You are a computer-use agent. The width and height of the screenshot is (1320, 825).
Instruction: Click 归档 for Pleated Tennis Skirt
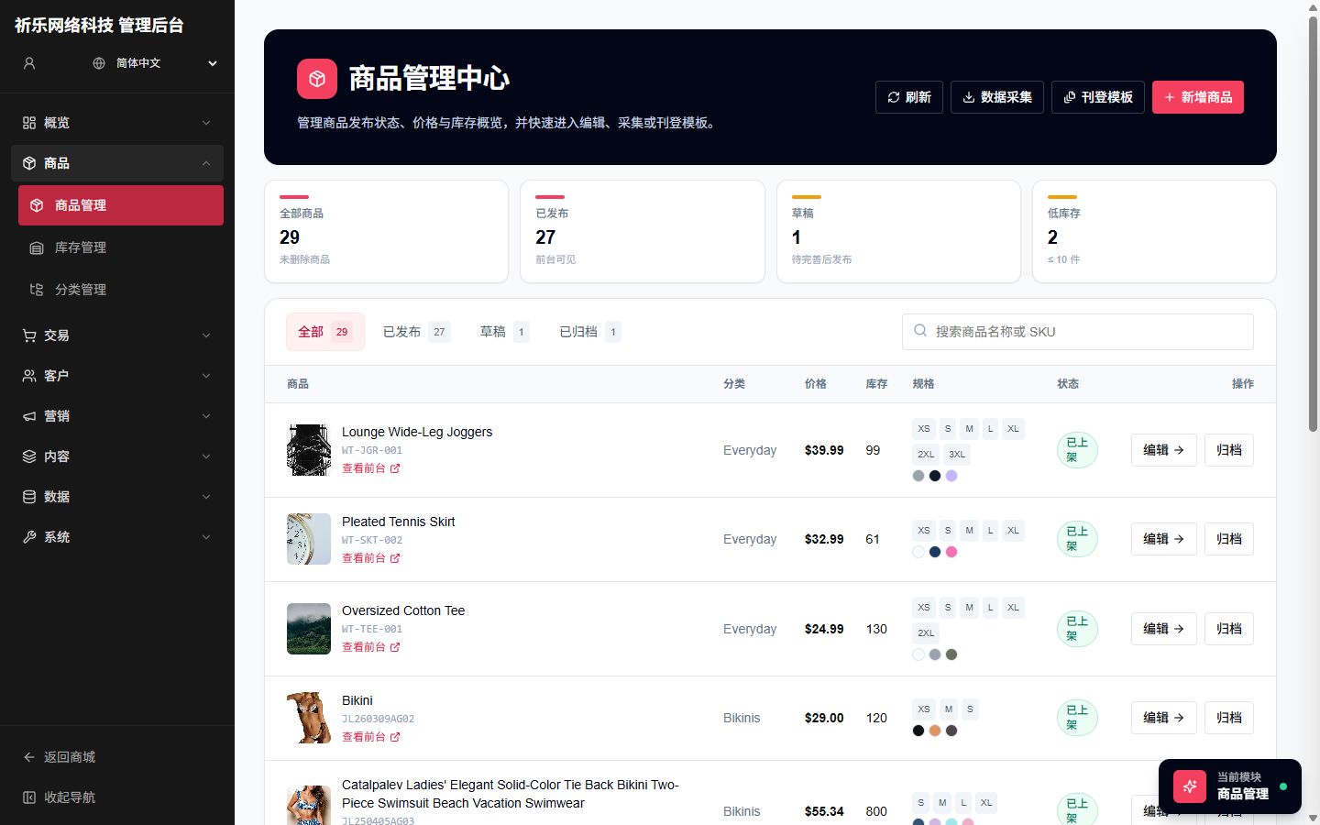[1229, 539]
